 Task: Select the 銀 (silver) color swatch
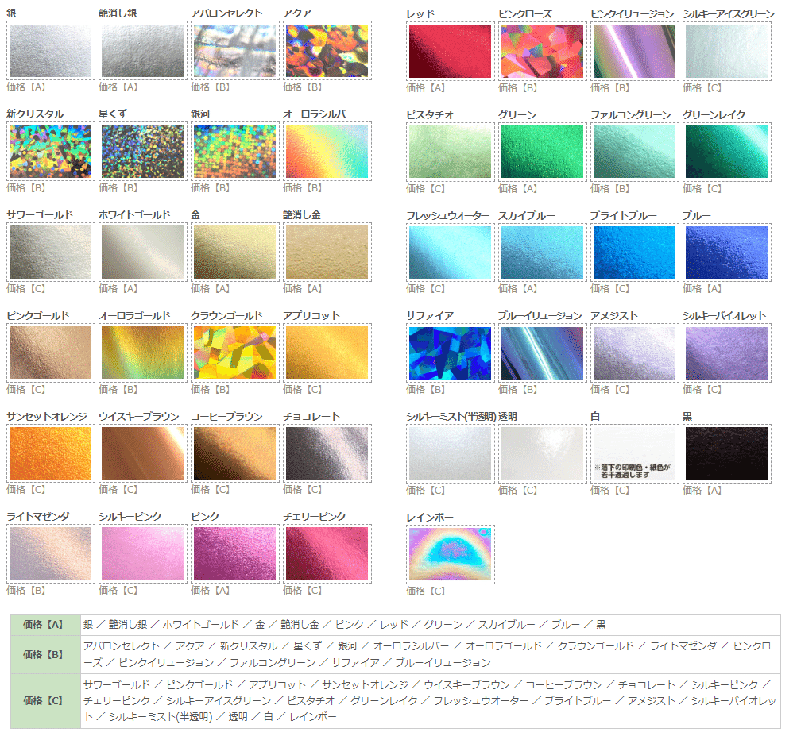coord(50,51)
